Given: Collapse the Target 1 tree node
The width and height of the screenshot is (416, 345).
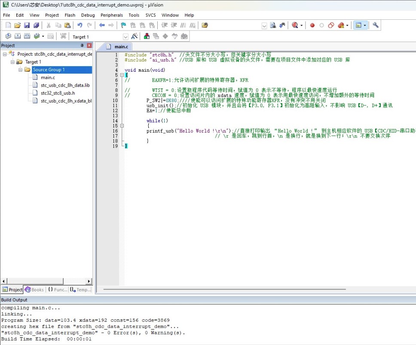Looking at the screenshot, I should (12, 62).
